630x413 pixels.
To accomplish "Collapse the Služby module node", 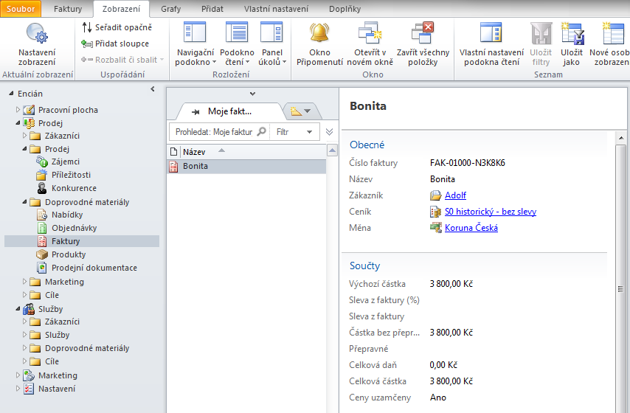I will click(18, 308).
